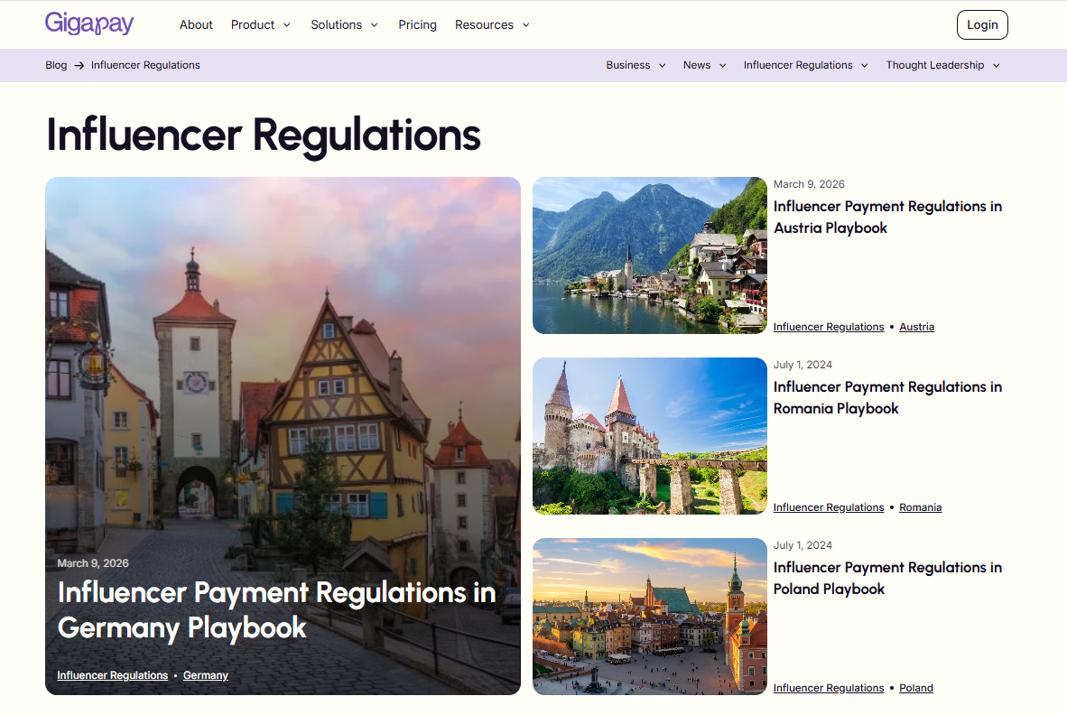The width and height of the screenshot is (1067, 715).
Task: Click the Influencer Regulations page heading
Action: (264, 135)
